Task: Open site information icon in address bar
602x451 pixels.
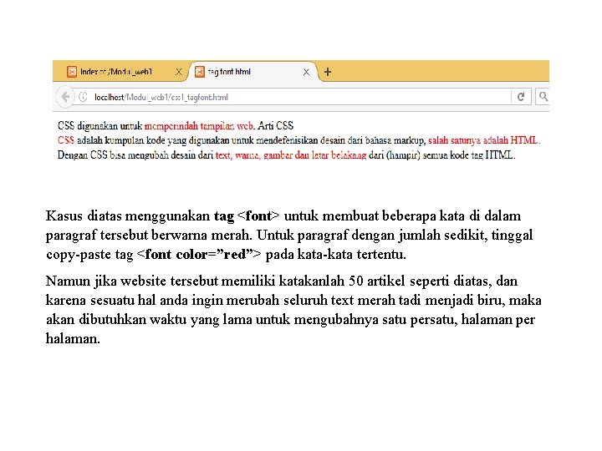Action: [83, 97]
